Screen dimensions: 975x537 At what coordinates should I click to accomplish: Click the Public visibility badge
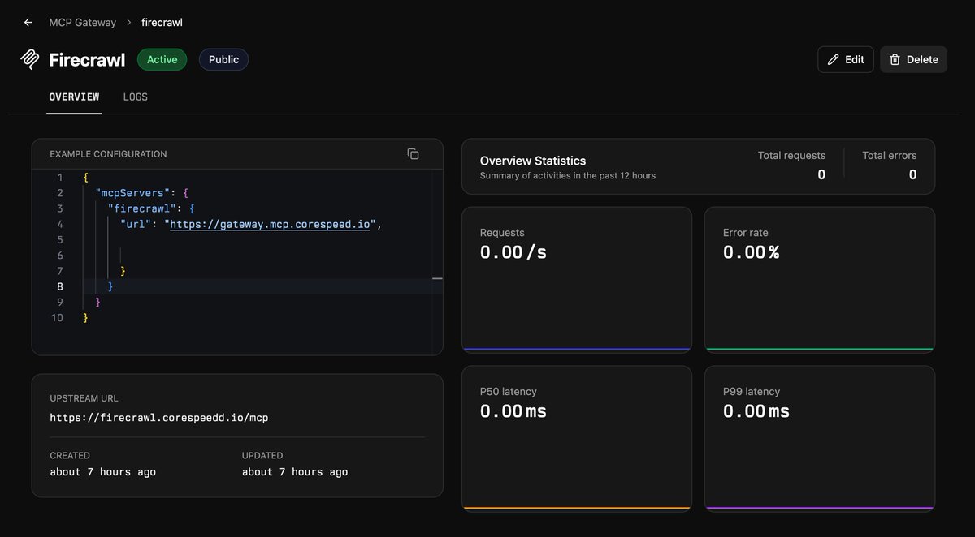(223, 59)
